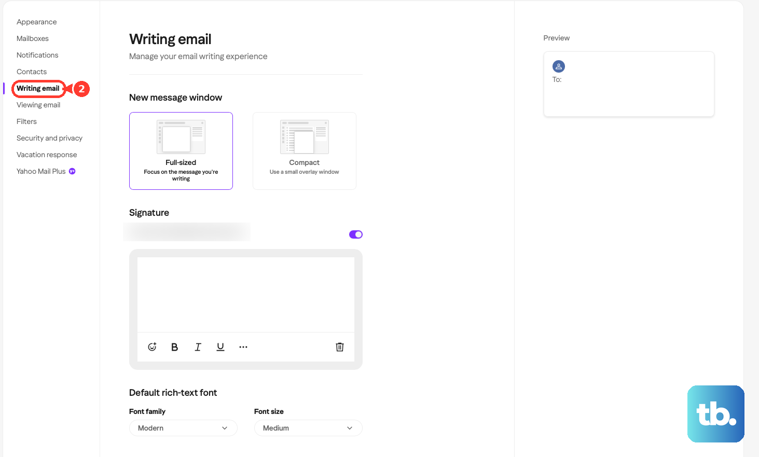This screenshot has height=457, width=759.
Task: Open Contacts settings
Action: click(x=32, y=72)
